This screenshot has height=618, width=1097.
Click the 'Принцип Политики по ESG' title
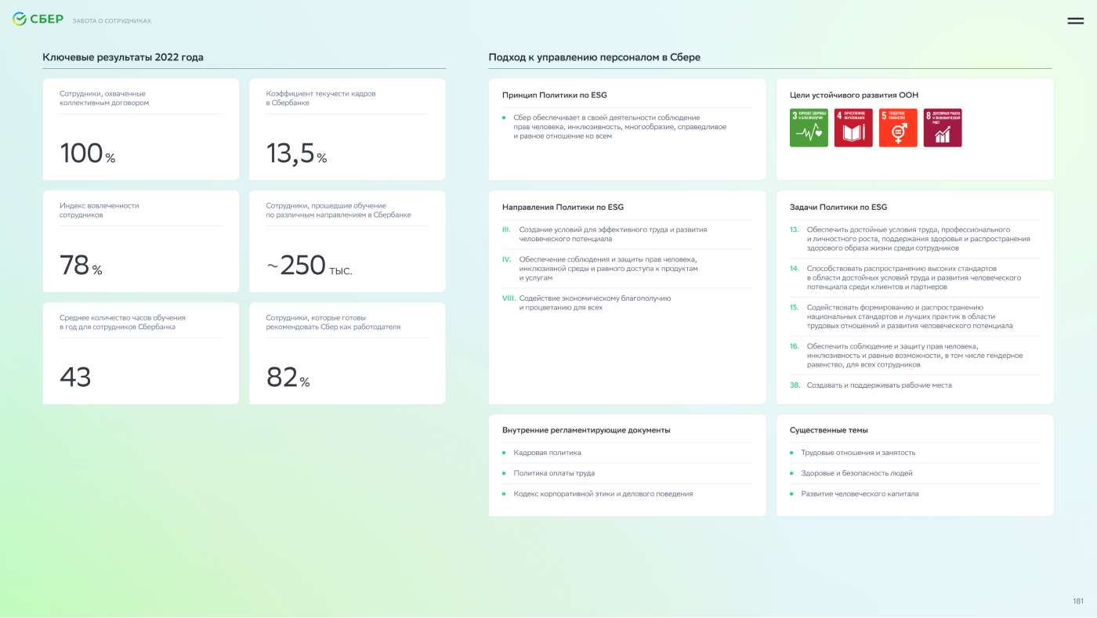point(555,95)
